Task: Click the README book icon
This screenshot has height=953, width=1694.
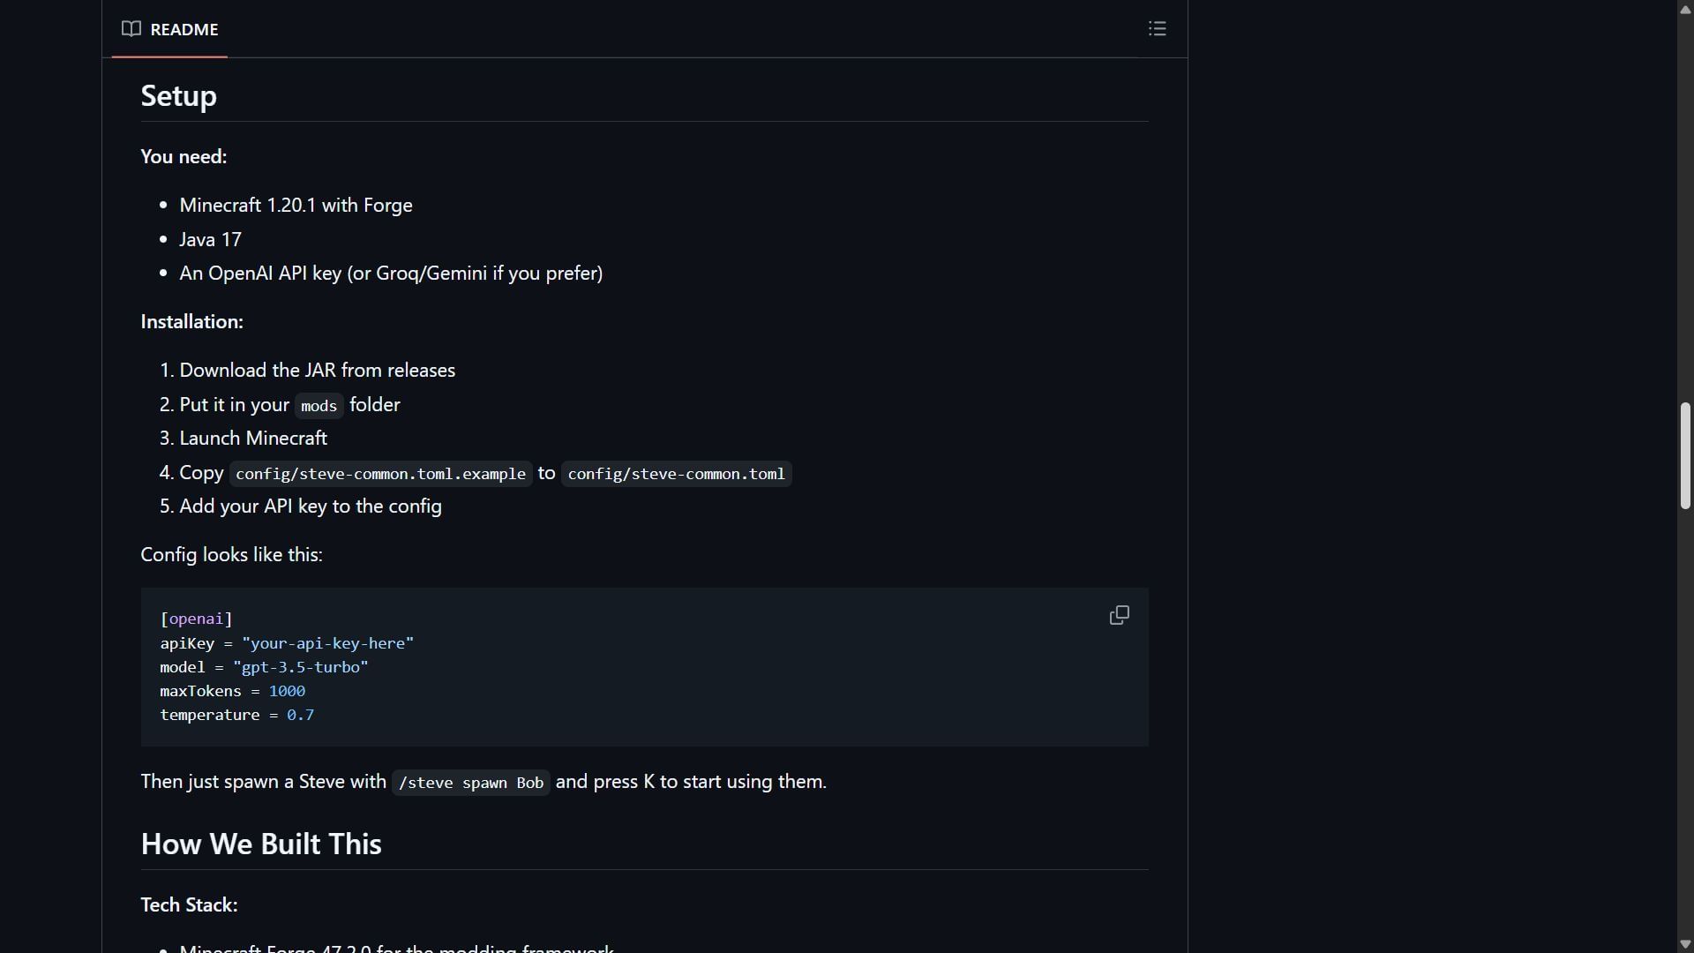Action: coord(131,28)
